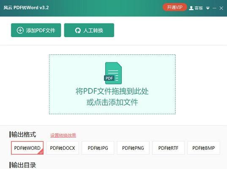Close the 风云 PDF转Word window

coord(221,8)
